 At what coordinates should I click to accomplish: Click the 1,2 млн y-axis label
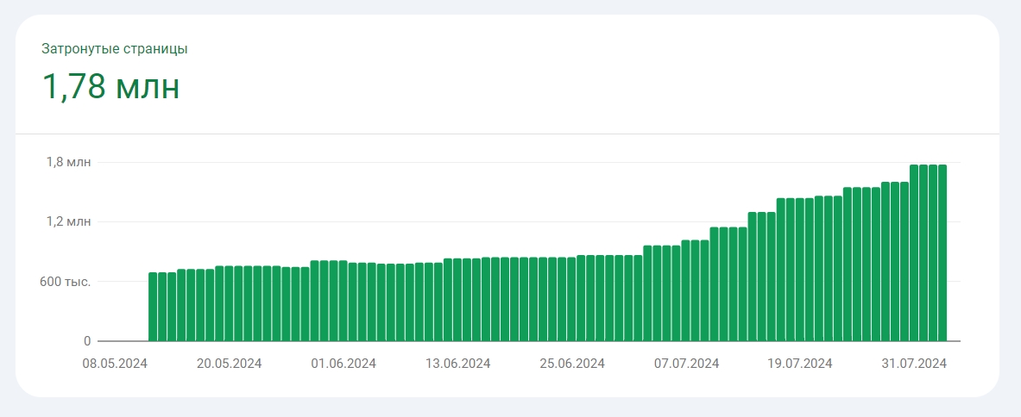click(68, 221)
